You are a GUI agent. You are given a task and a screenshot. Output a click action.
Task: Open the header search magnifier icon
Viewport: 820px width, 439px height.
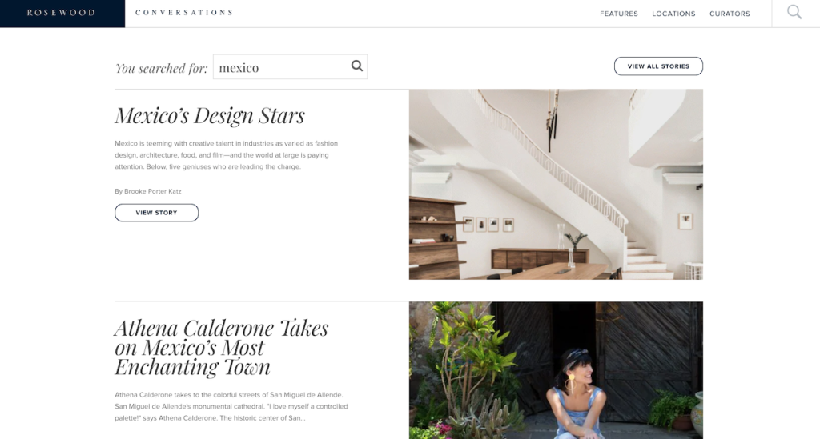794,12
